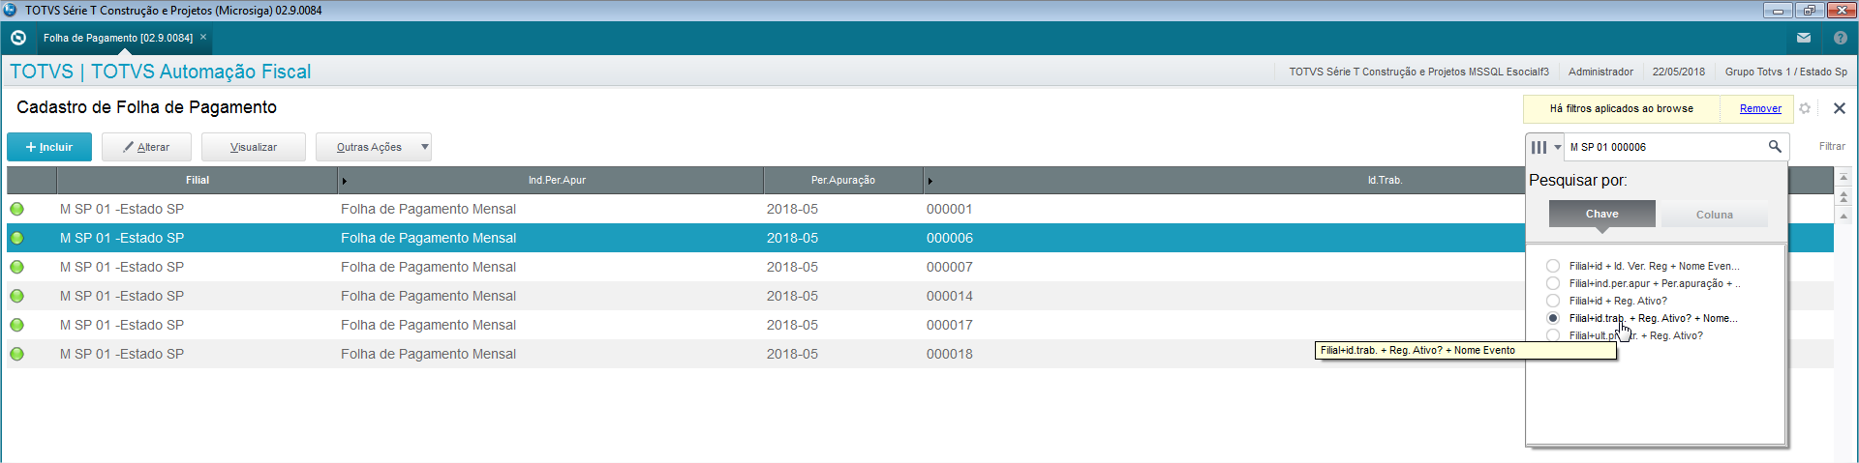Click green status icon of row 000014
Image resolution: width=1859 pixels, height=463 pixels.
pyautogui.click(x=16, y=296)
